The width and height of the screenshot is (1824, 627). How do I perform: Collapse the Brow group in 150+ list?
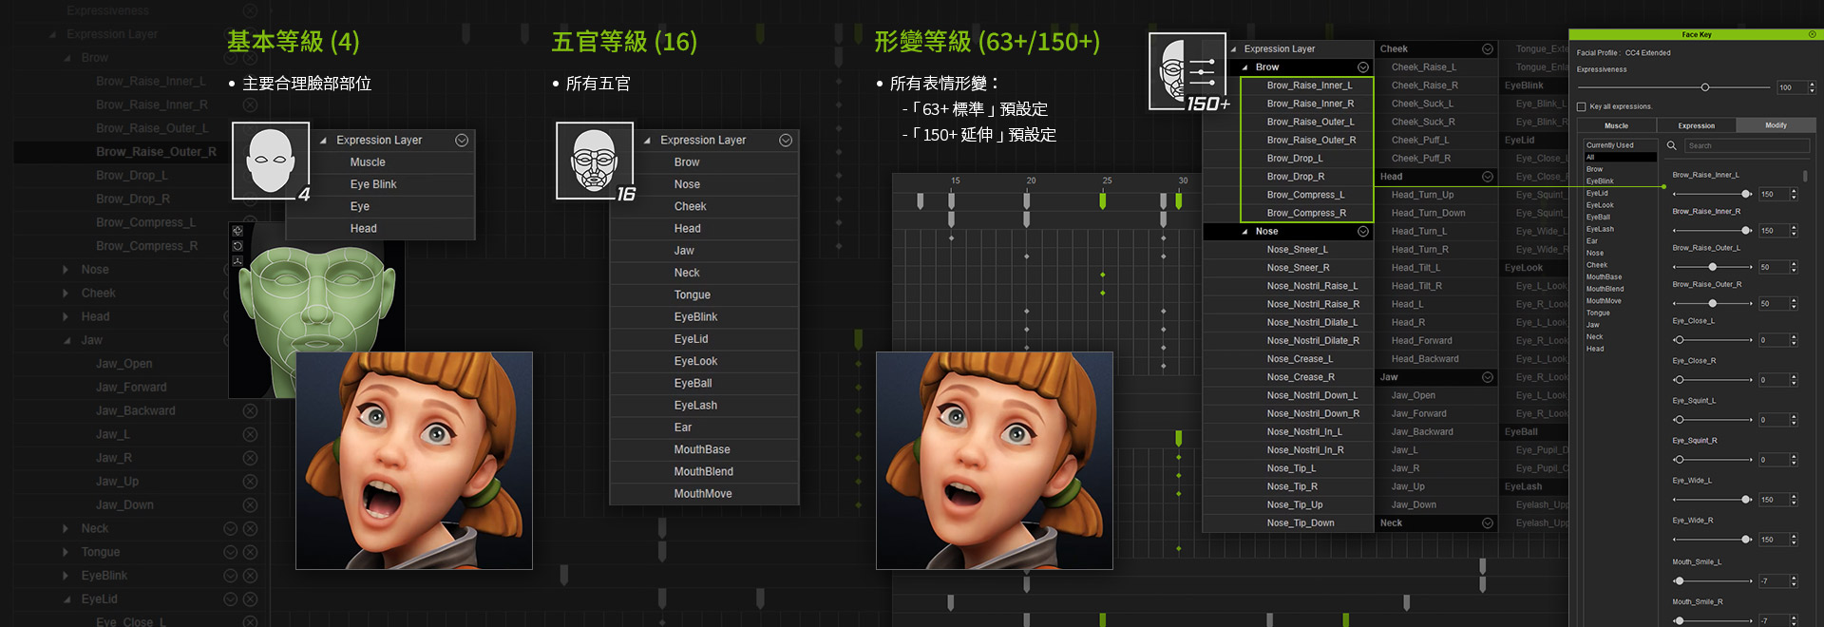pyautogui.click(x=1244, y=67)
